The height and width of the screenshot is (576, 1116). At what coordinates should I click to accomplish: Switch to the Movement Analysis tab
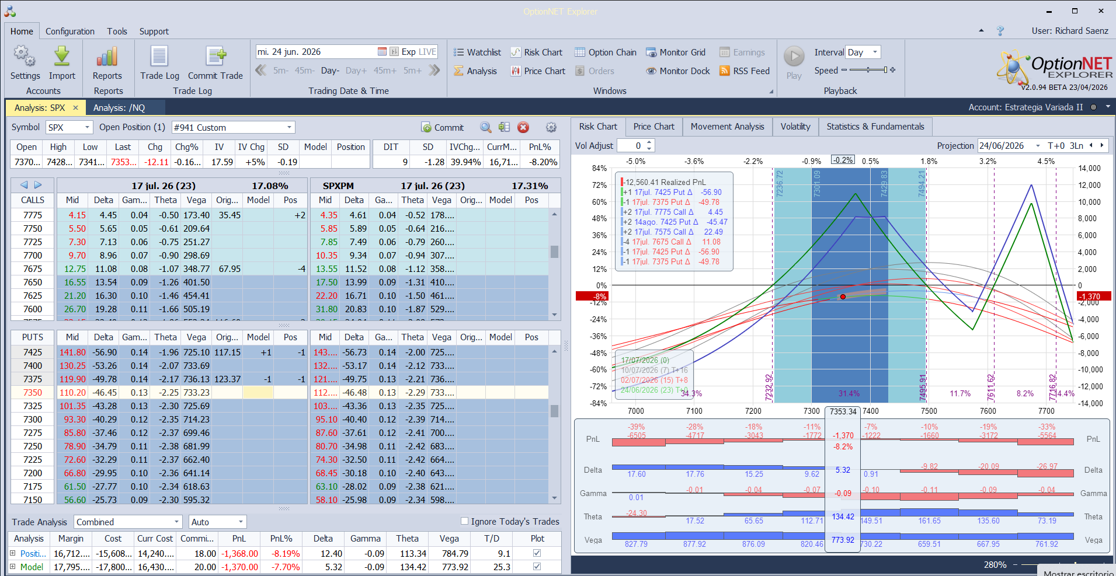[727, 127]
